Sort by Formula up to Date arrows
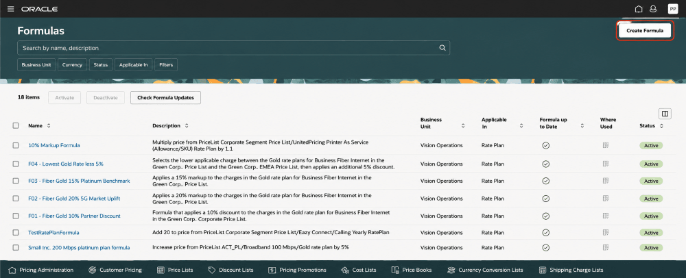Screen dimensions: 686x278 click(582, 126)
